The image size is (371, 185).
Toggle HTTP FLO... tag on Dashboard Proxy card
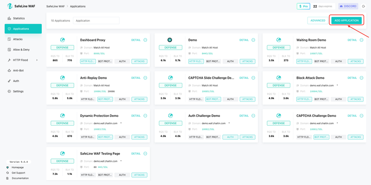[88, 61]
